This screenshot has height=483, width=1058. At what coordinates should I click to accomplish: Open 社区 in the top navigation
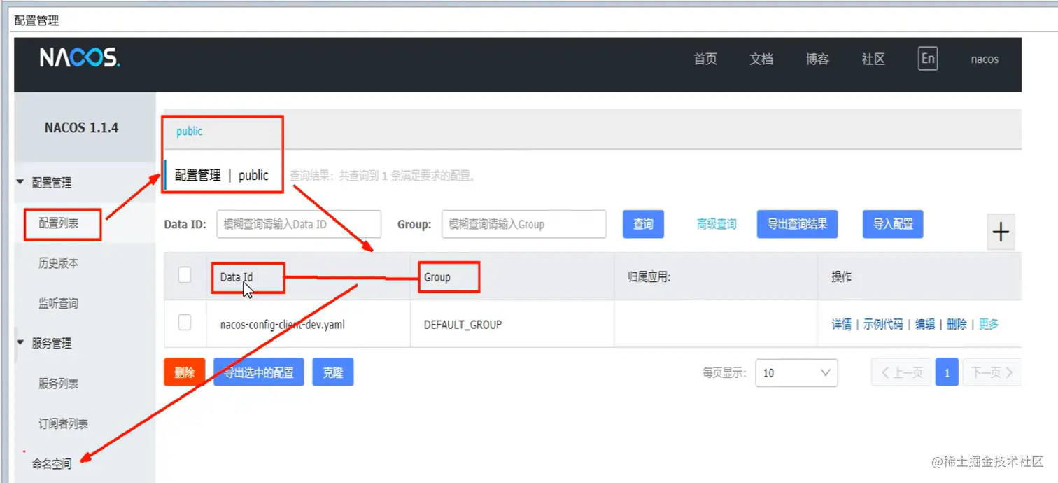(x=873, y=59)
